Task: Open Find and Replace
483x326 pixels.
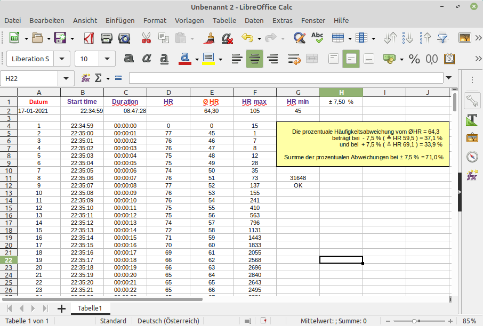Action: tap(299, 38)
